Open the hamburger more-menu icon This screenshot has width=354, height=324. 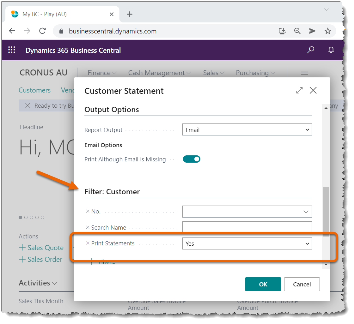[x=304, y=73]
